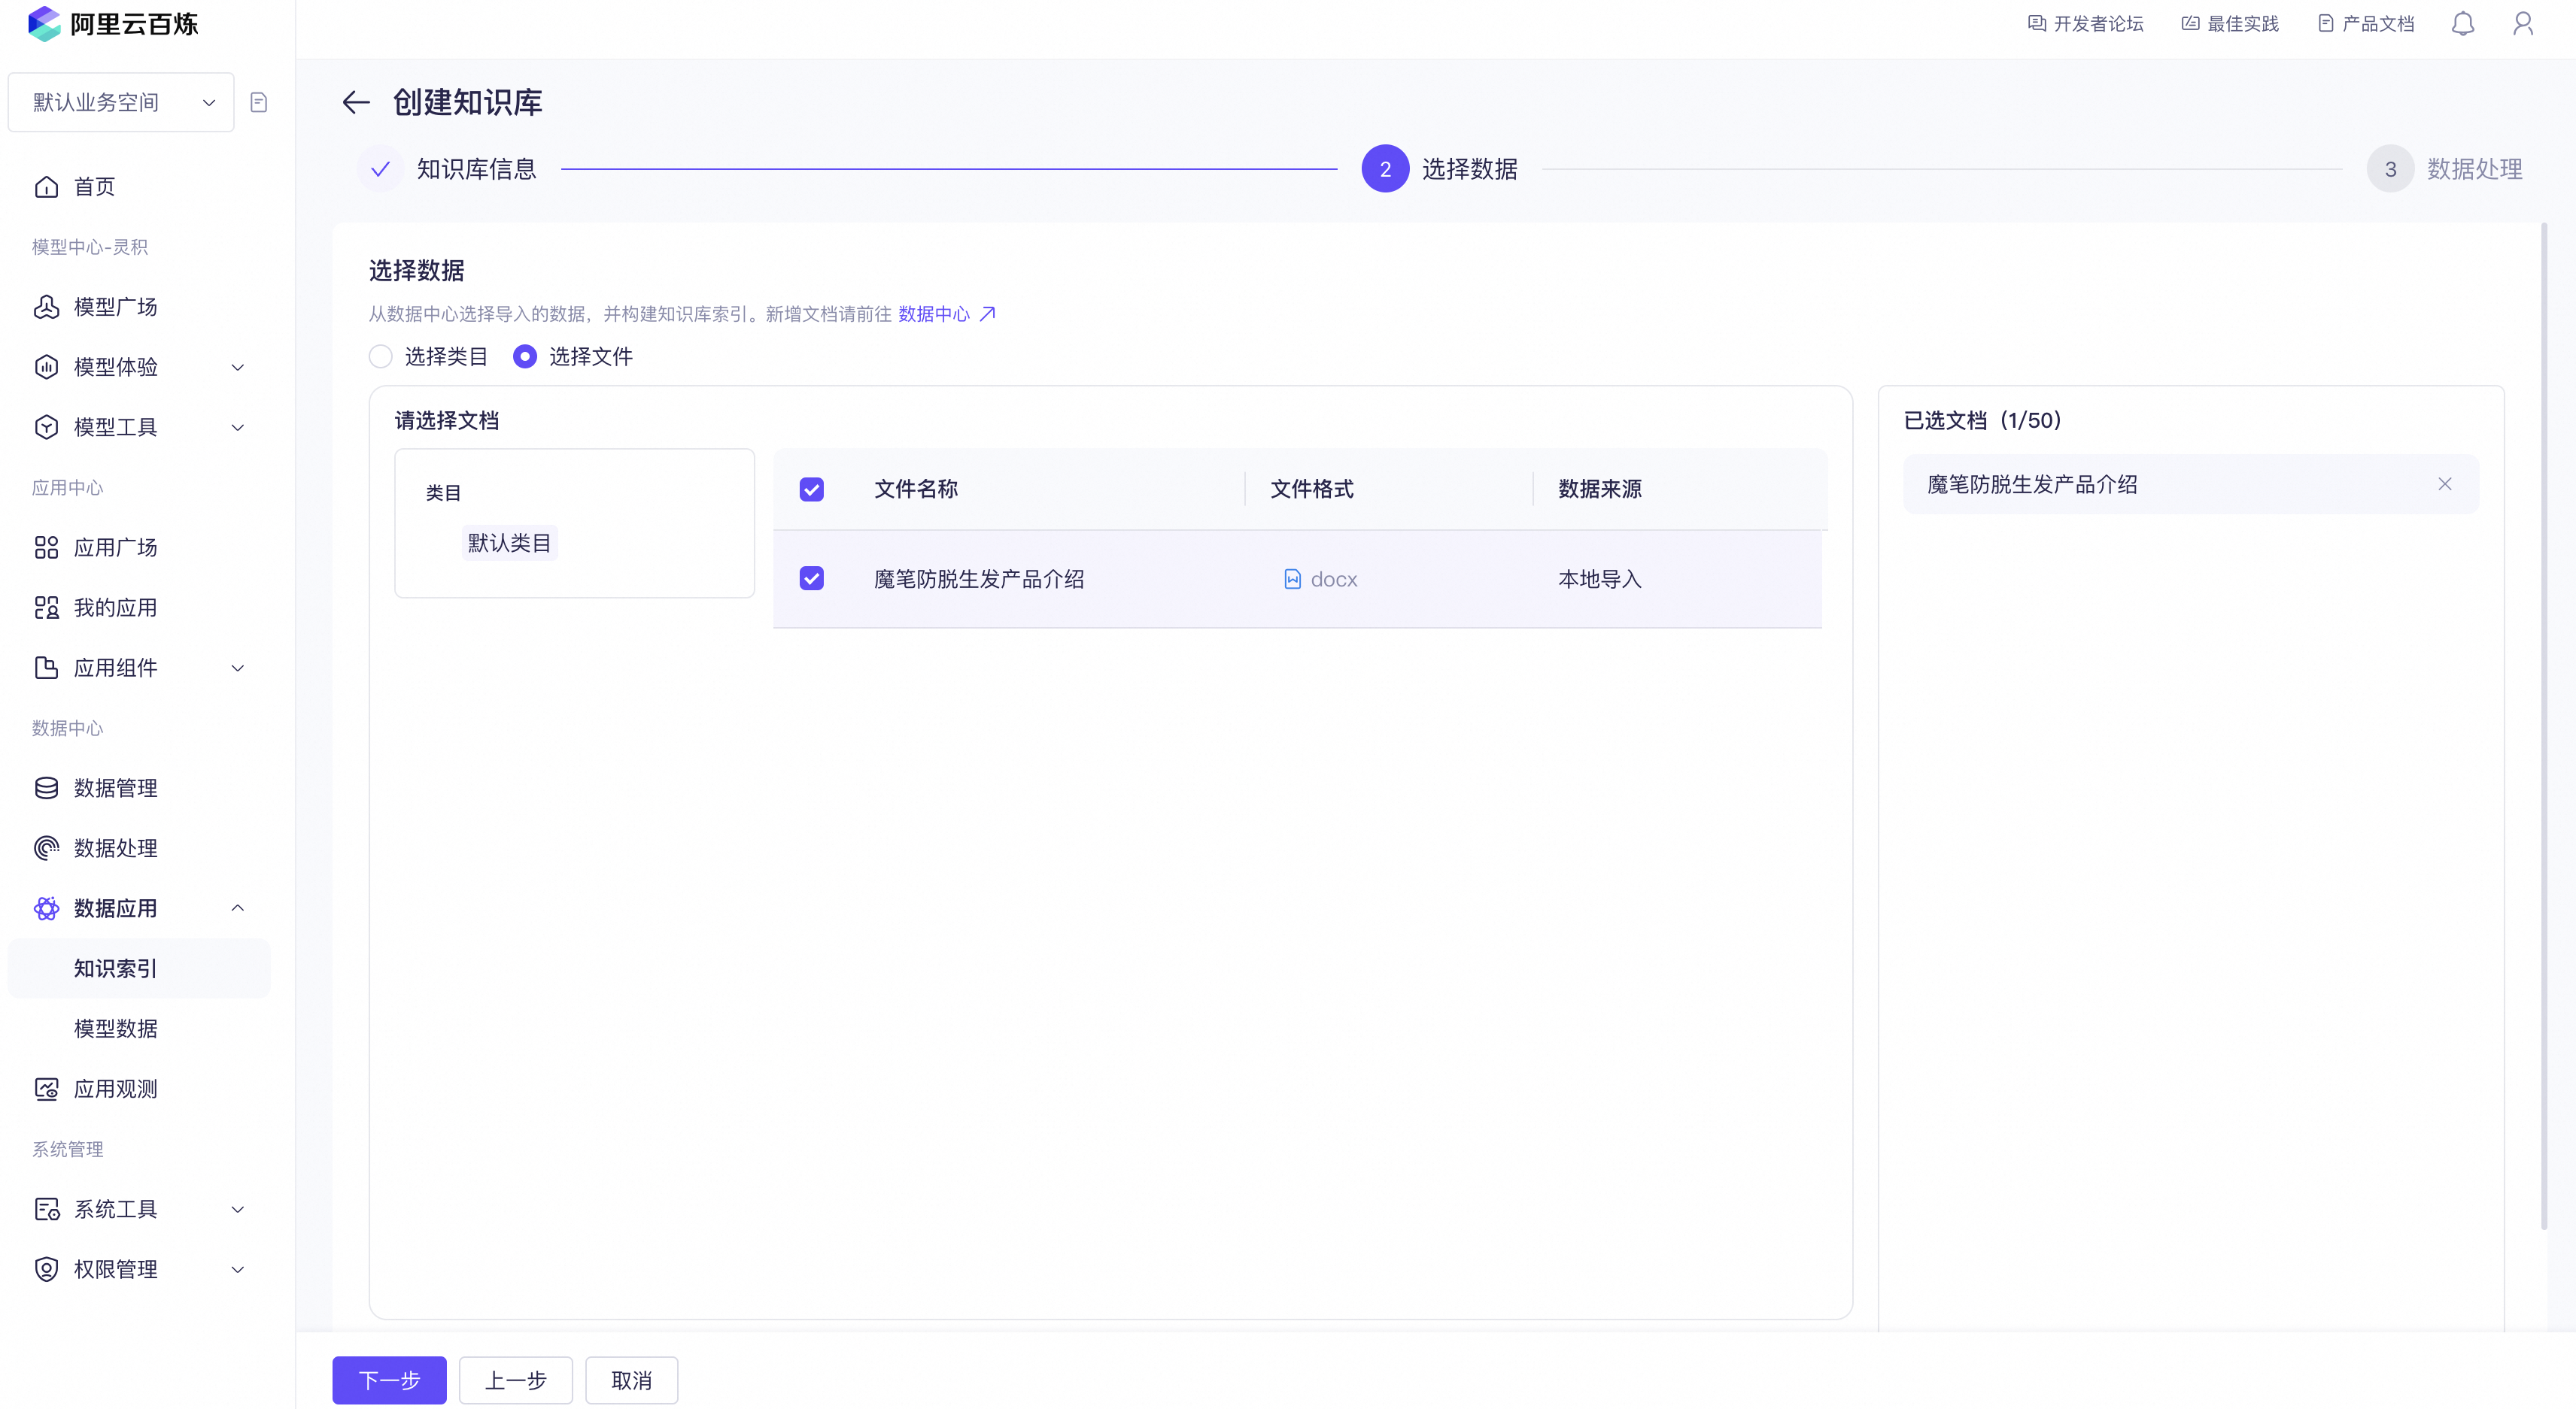Expand the 模型工具 menu chevron
Image resolution: width=2576 pixels, height=1409 pixels.
[x=238, y=427]
